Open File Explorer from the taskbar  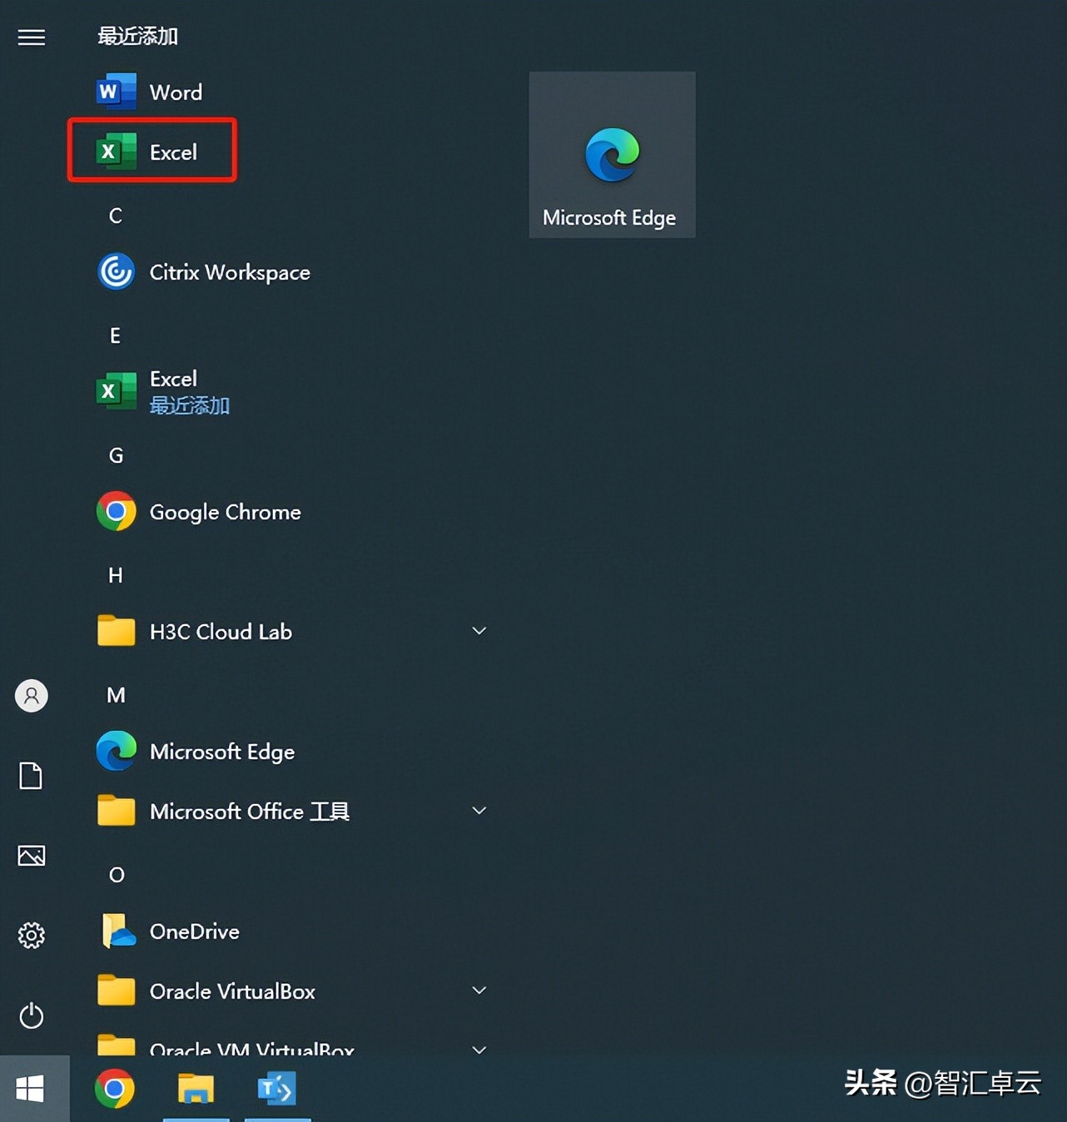click(196, 1087)
